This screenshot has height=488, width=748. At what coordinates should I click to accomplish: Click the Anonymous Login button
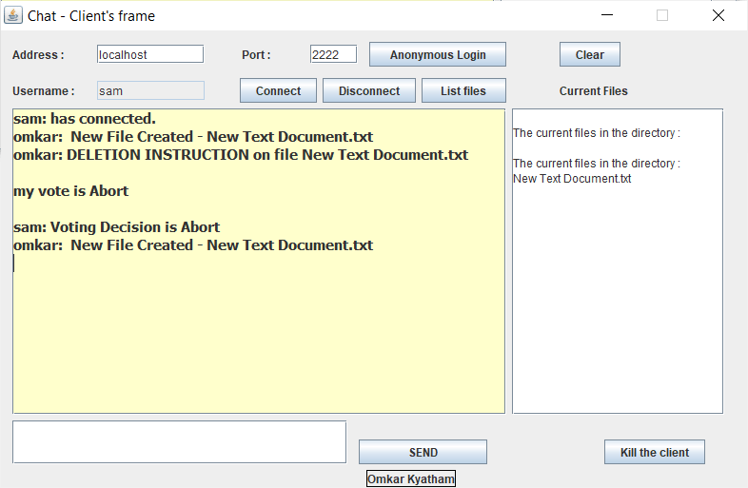(438, 54)
